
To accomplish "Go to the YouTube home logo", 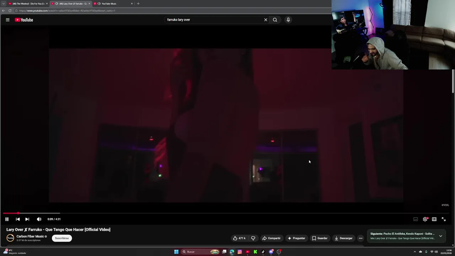I will tap(24, 20).
